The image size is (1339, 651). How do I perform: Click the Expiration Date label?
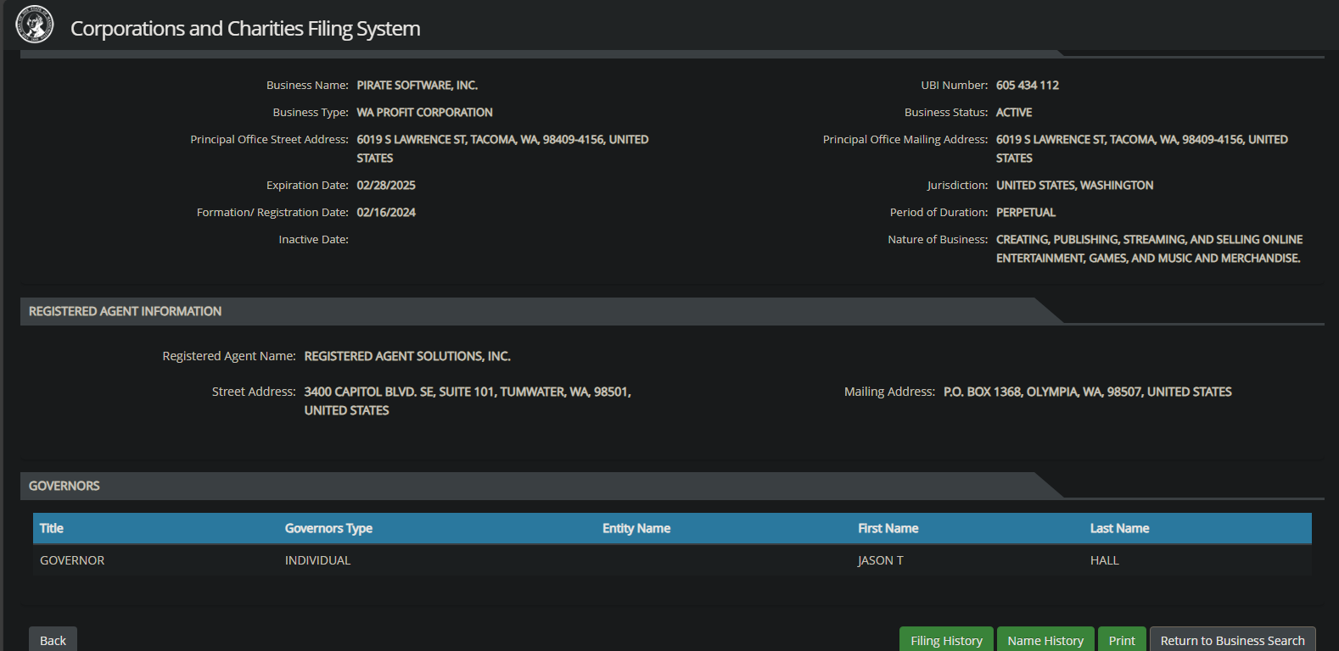(x=307, y=185)
